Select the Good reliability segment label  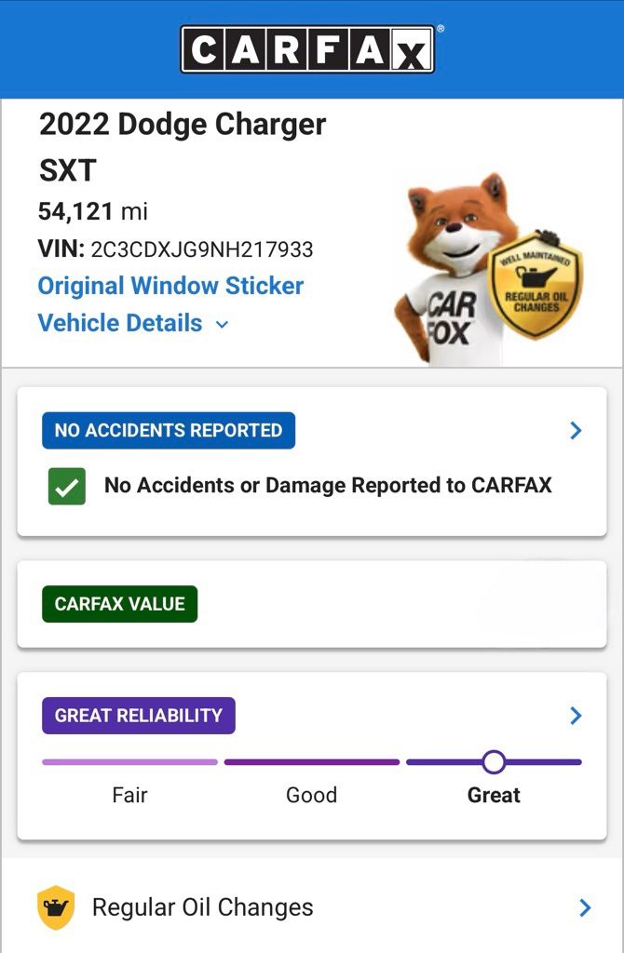point(311,795)
